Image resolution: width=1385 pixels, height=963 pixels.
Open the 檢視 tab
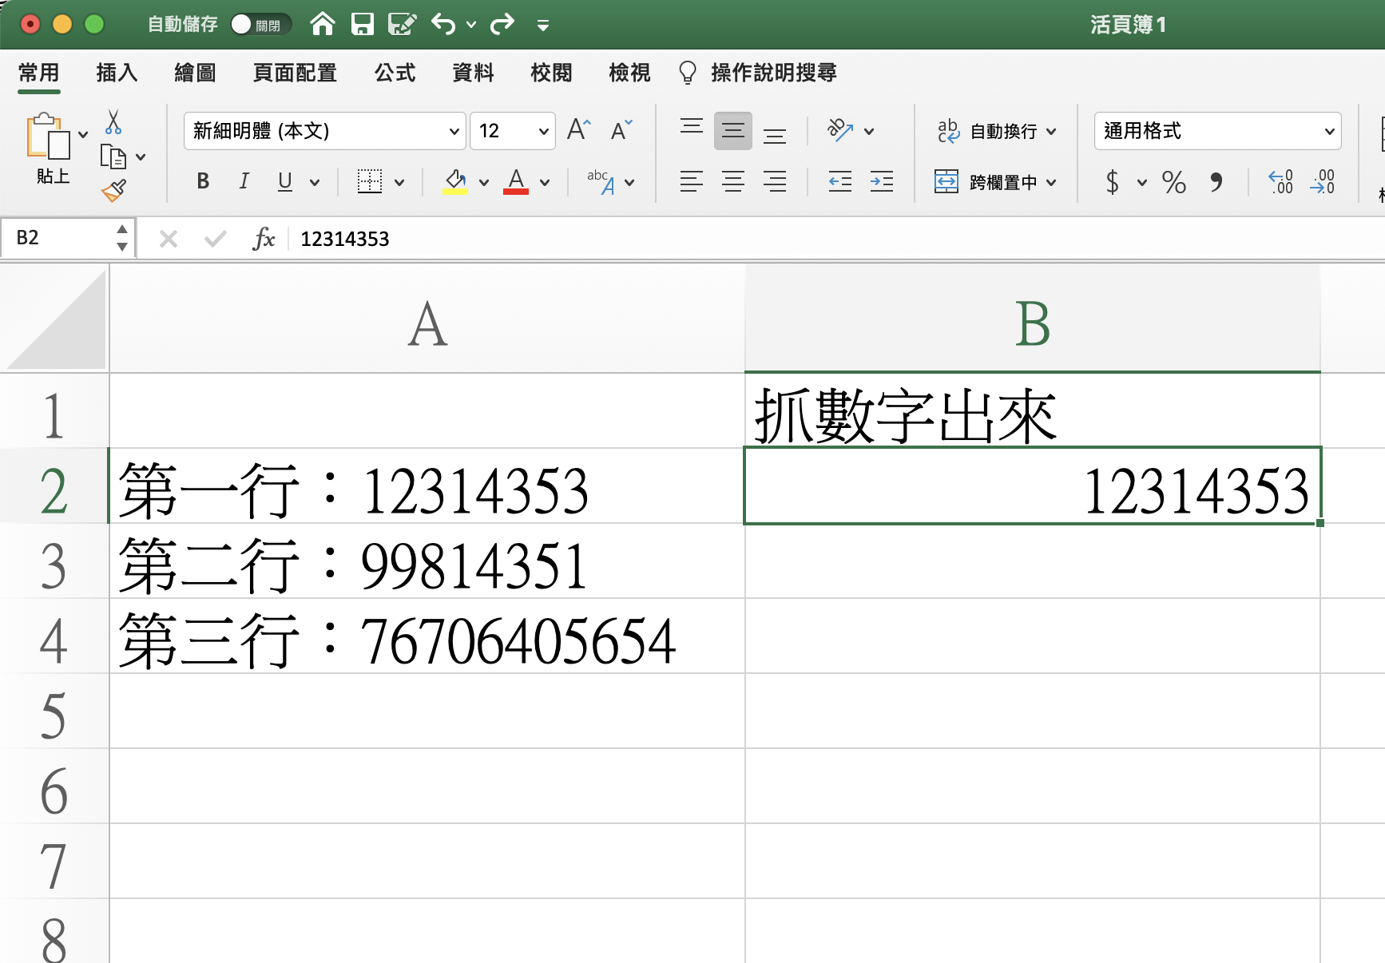(x=629, y=73)
